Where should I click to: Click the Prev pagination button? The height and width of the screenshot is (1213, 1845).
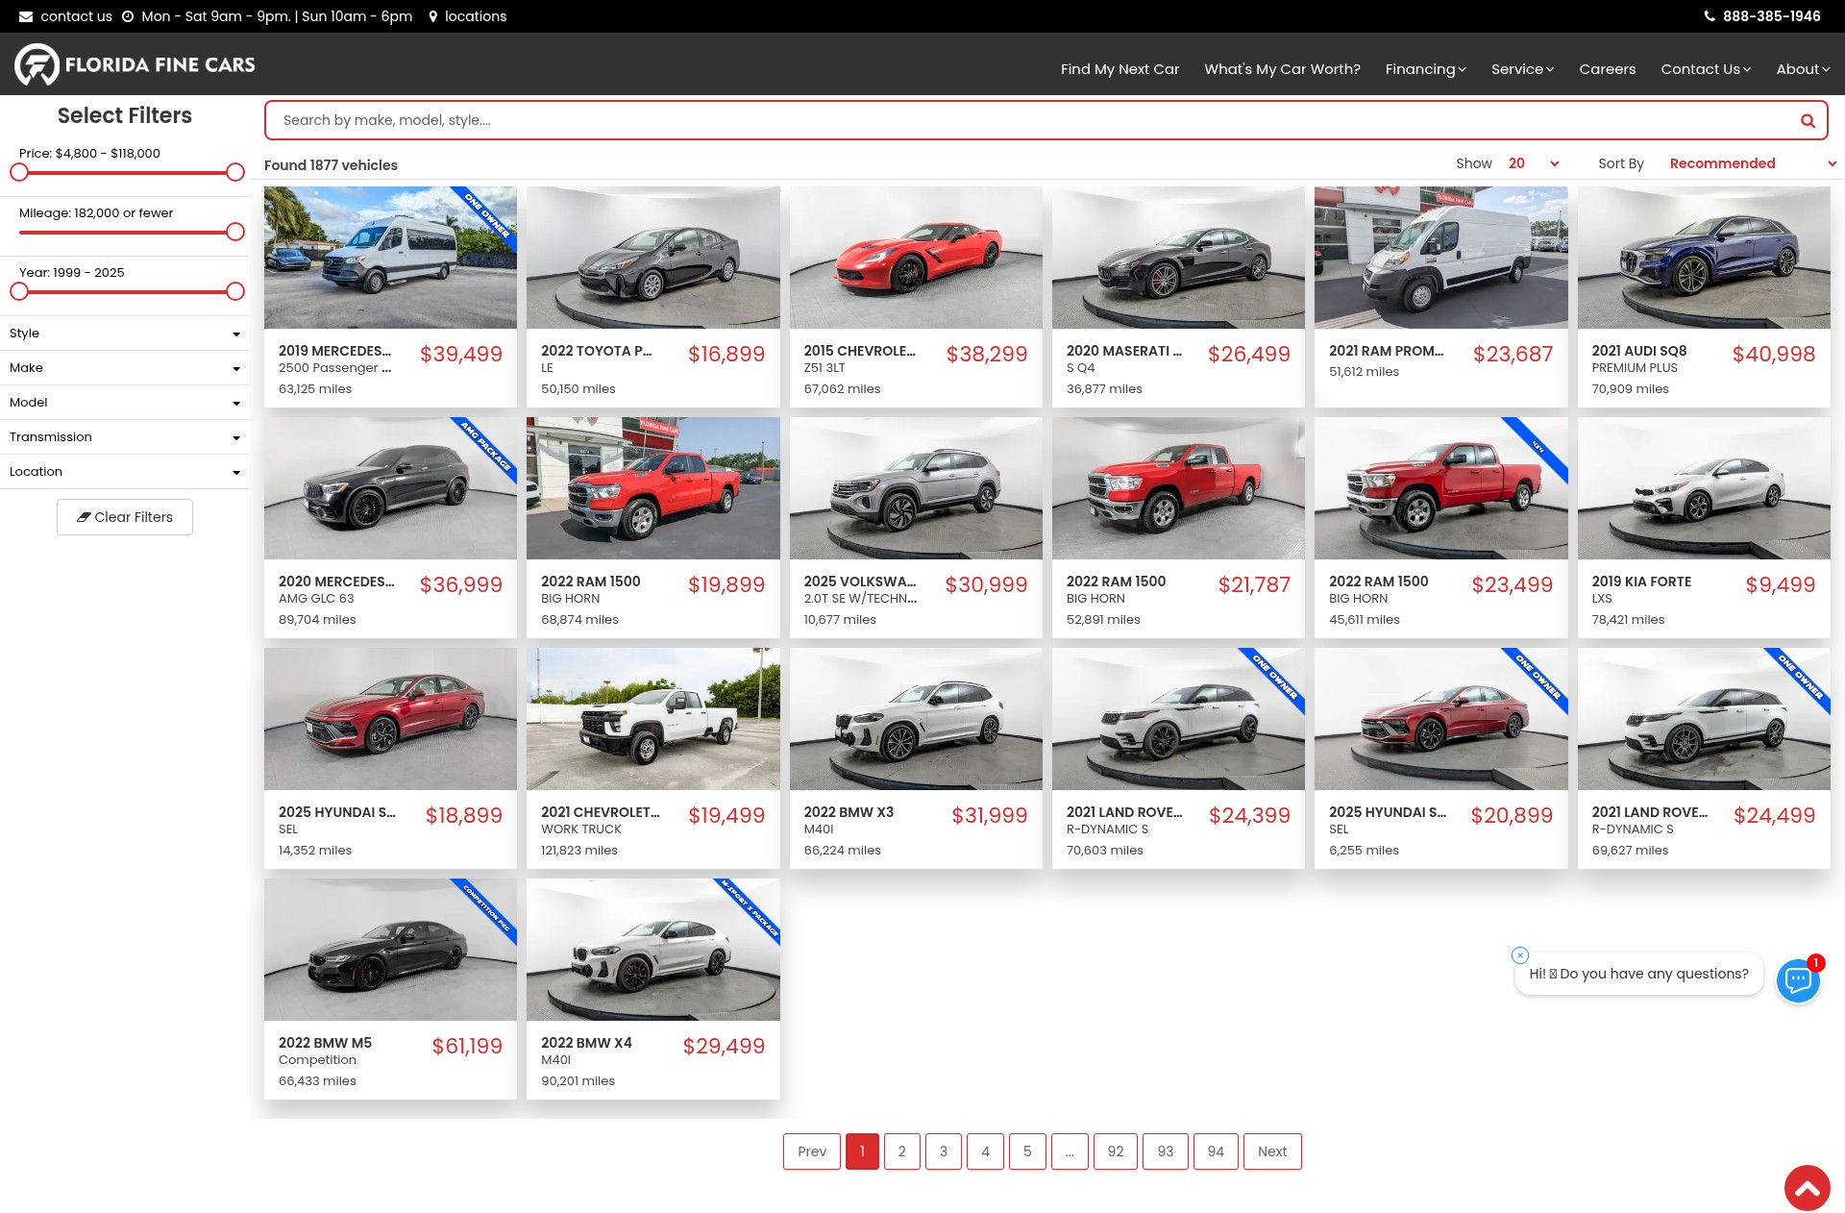tap(812, 1151)
